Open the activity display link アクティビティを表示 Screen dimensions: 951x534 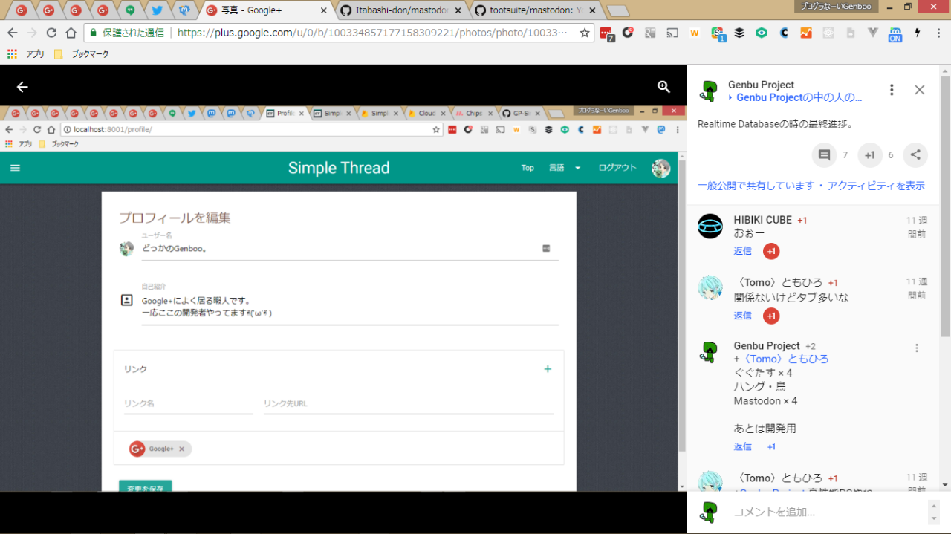(876, 186)
